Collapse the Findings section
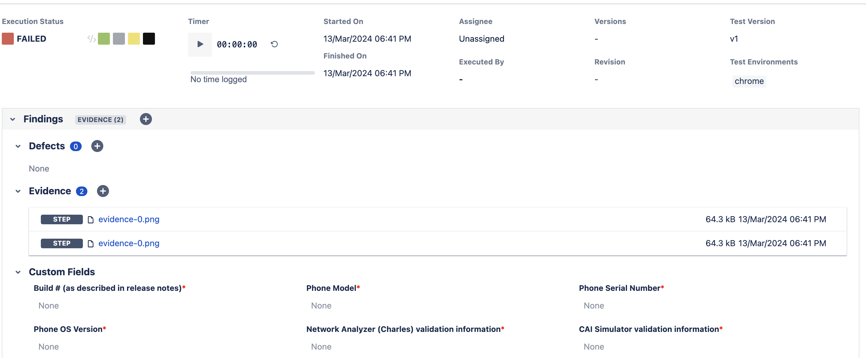This screenshot has width=866, height=358. click(x=13, y=119)
